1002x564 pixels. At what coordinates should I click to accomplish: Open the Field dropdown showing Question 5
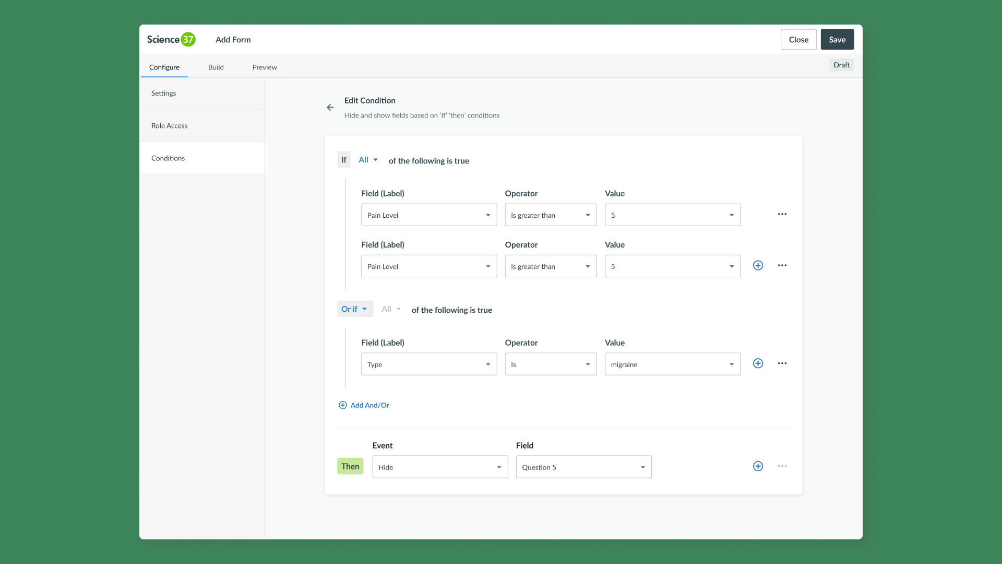[x=583, y=467]
